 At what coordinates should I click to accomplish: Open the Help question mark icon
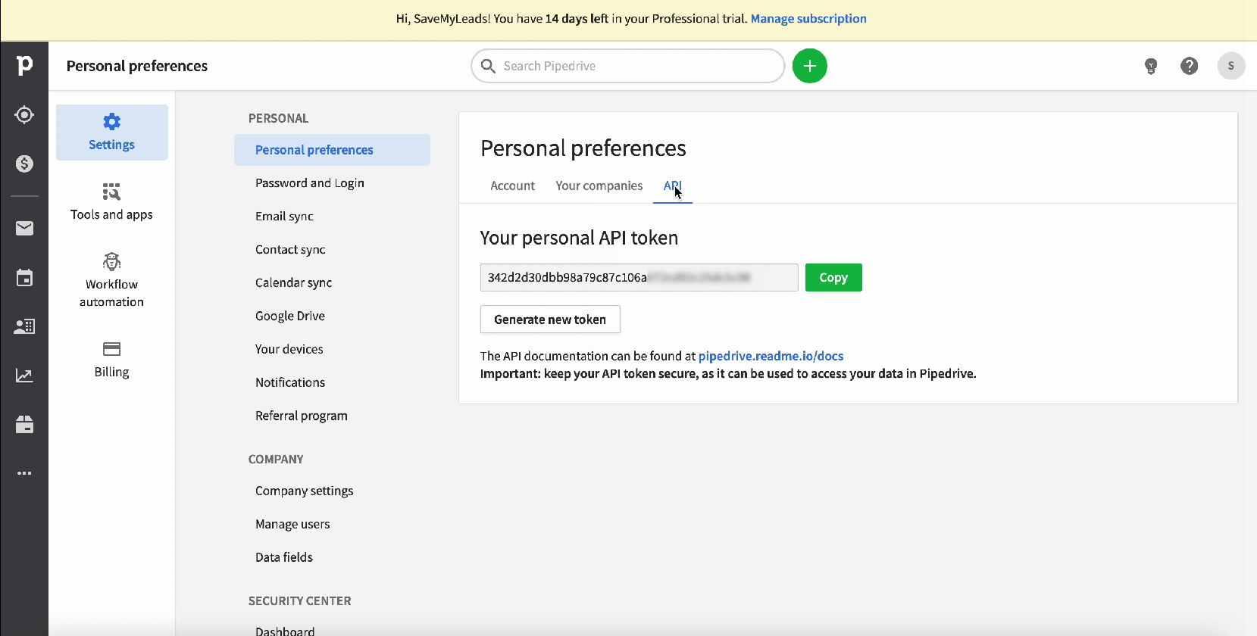click(1190, 66)
